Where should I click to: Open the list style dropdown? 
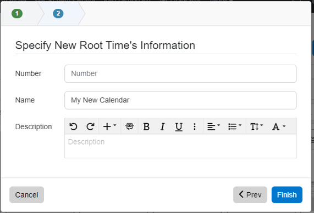coord(235,126)
